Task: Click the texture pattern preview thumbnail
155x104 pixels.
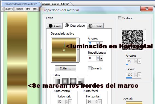Action: pyautogui.click(x=132, y=40)
